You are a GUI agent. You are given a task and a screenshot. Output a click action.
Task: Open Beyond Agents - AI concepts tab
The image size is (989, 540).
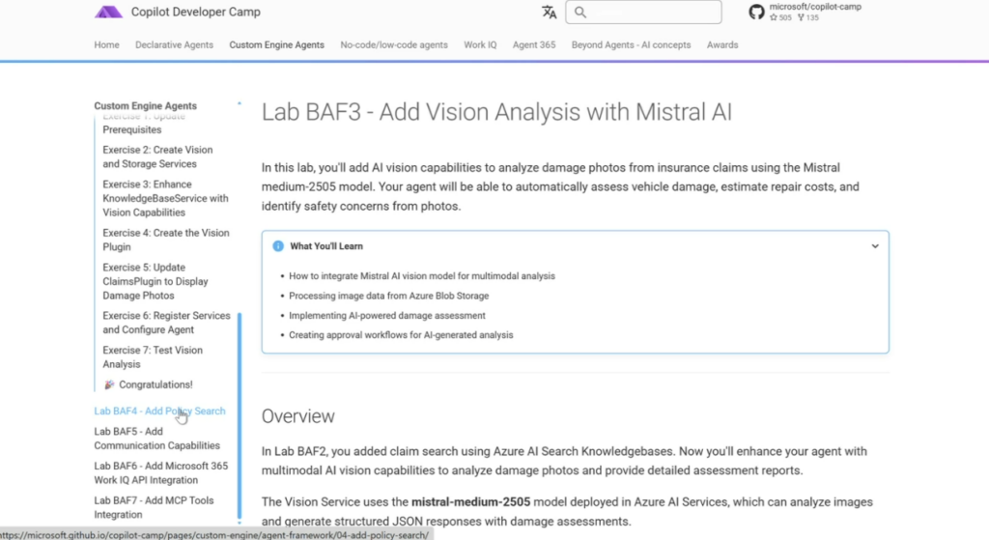pos(631,44)
